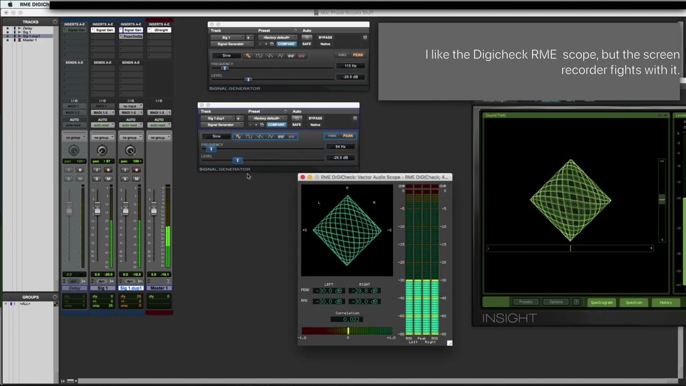This screenshot has width=686, height=386.
Task: Click Native button in Sig 1 plug-in window
Action: point(325,44)
